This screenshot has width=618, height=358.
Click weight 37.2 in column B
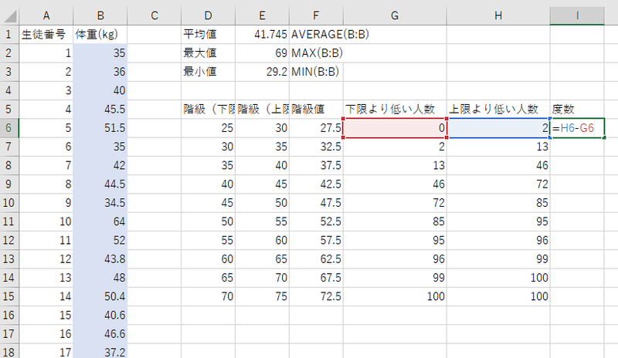coord(100,352)
